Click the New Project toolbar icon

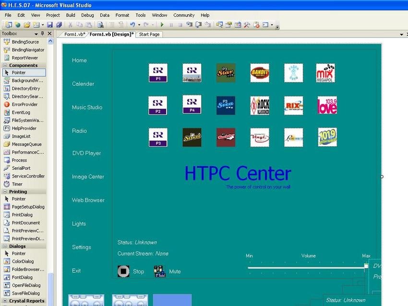[8, 24]
